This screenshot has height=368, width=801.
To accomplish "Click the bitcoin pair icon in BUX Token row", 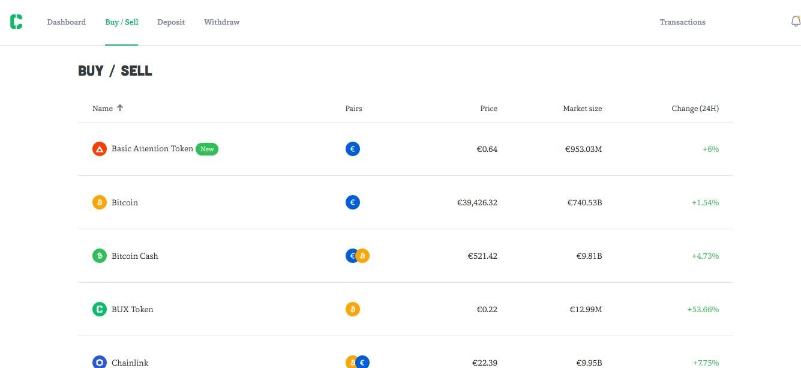I will pyautogui.click(x=353, y=309).
